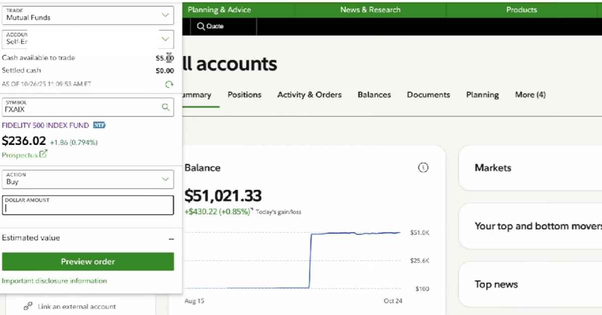Open the Fidelity 500 Index Fund link
The image size is (602, 315).
click(45, 125)
